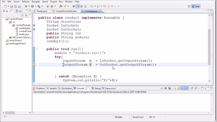
Task: Open the Refactor menu
Action: pyautogui.click(x=26, y=2)
